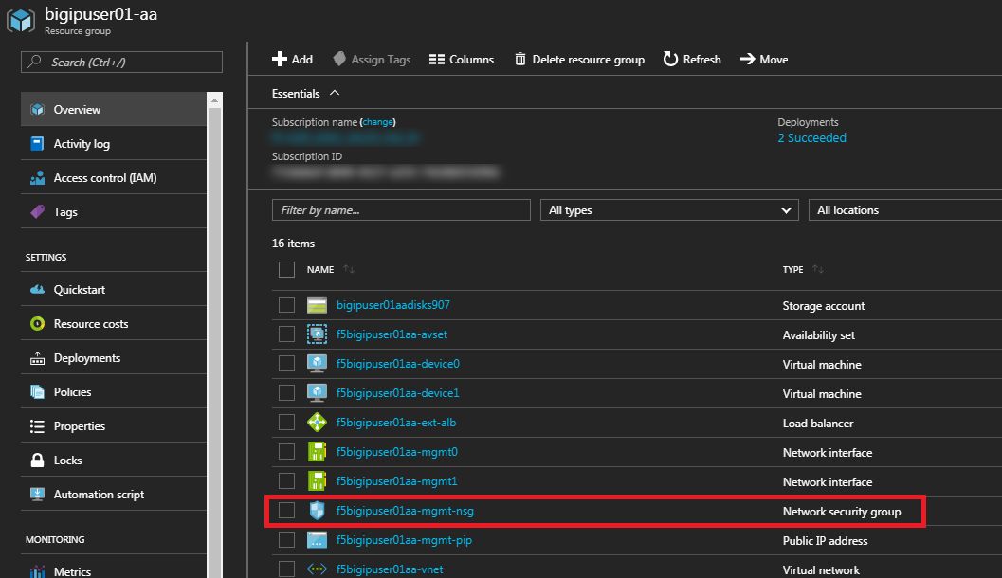Image resolution: width=1002 pixels, height=578 pixels.
Task: Check the box for f5bigipuser01aa-mgmt1
Action: [x=286, y=481]
